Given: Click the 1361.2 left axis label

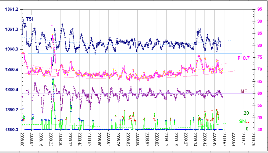Looking at the screenshot, I should (11, 10).
